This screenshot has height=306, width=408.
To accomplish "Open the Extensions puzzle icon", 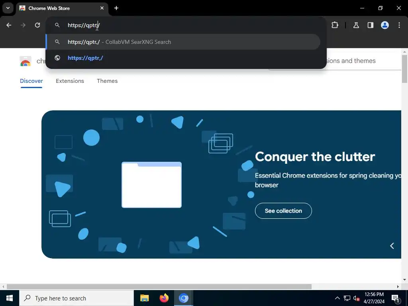I will click(335, 25).
